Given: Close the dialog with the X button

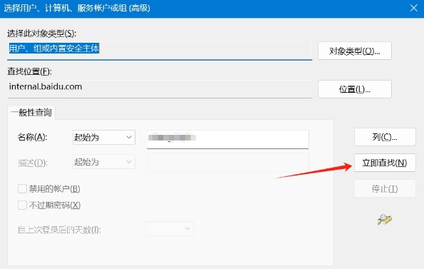Looking at the screenshot, I should click(x=413, y=8).
